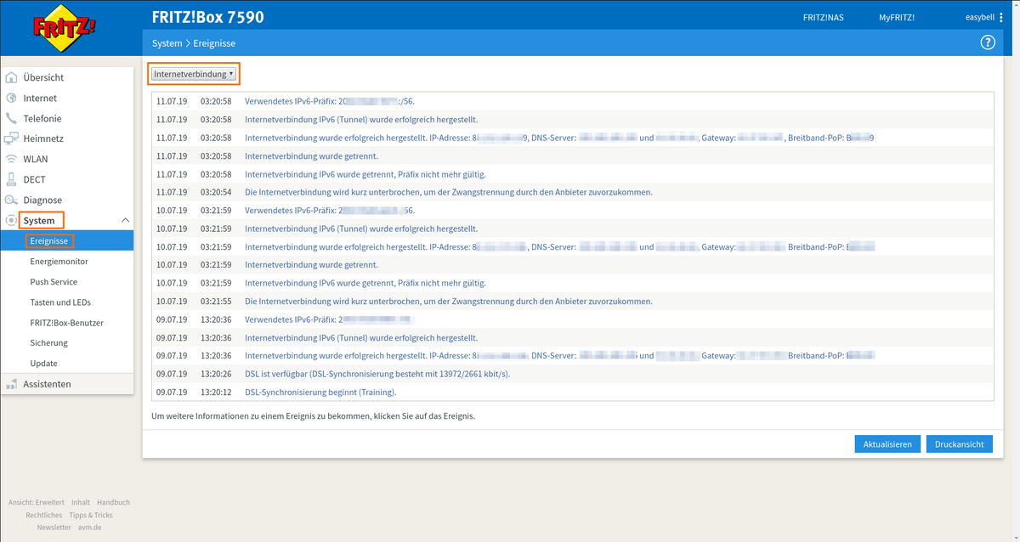Open Push Service in the sidebar
1020x542 pixels.
(54, 282)
